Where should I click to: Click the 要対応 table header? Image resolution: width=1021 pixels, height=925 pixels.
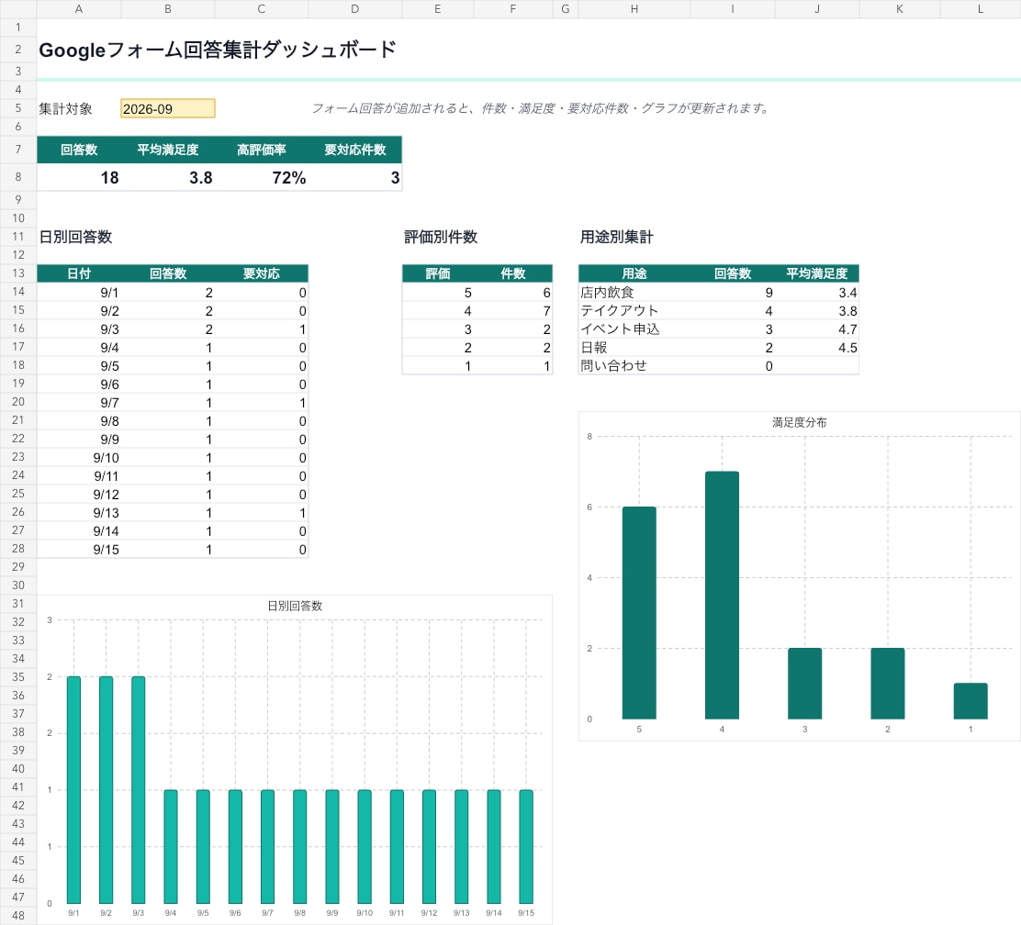(x=261, y=273)
